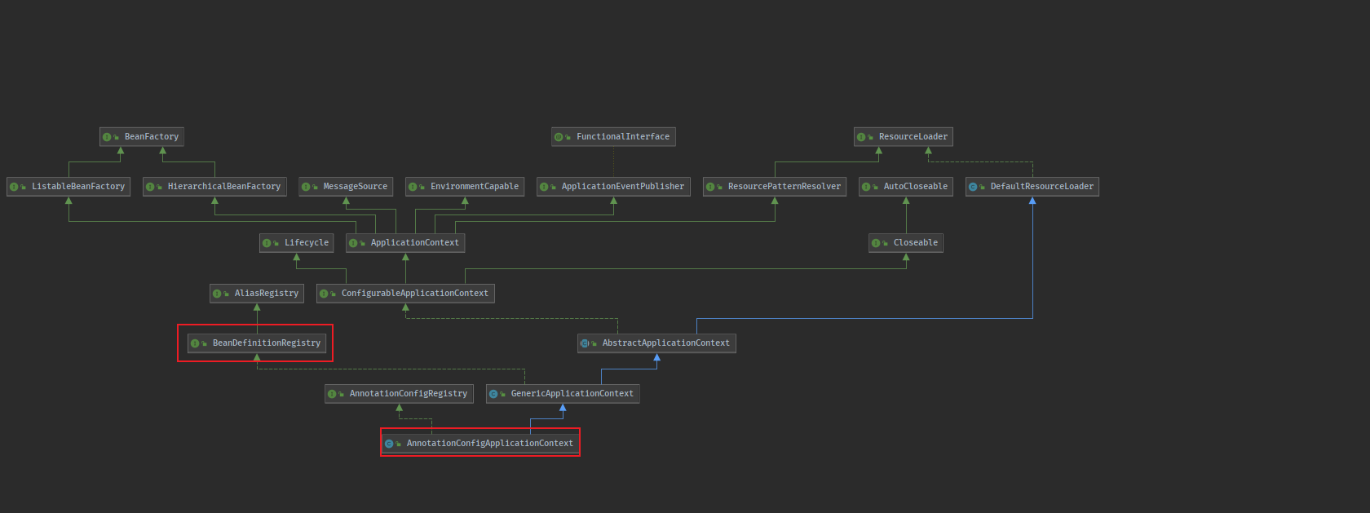Click the AutoCloseable interface node
Screen dimensions: 1370x513
(906, 187)
